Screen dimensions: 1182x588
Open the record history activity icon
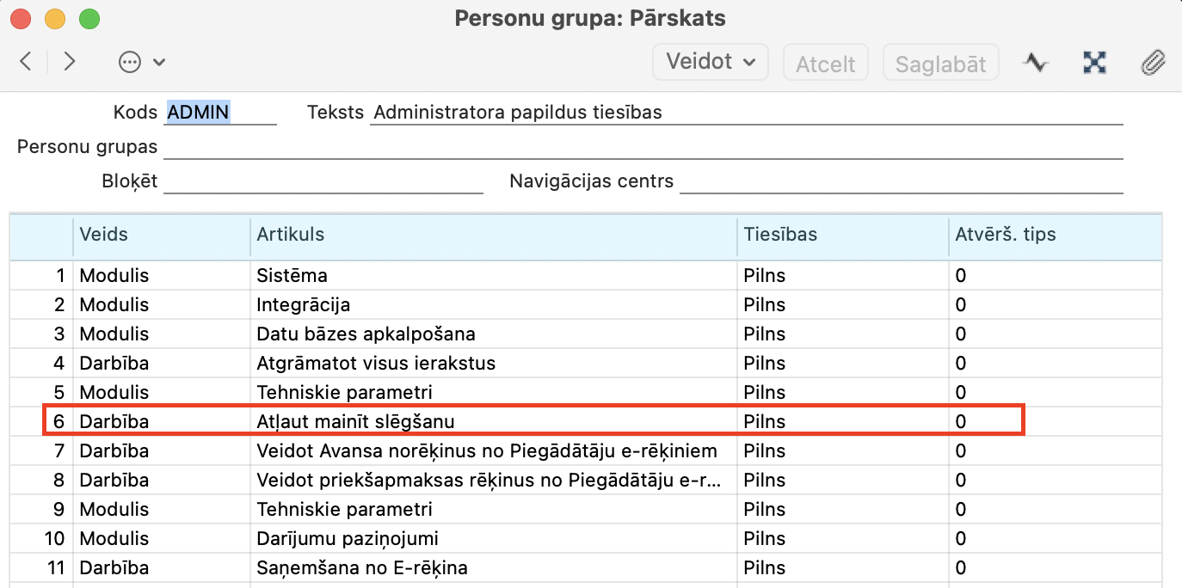(1036, 62)
